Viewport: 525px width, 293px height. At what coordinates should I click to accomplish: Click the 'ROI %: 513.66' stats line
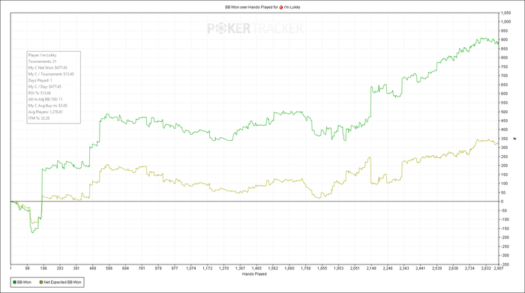pos(40,93)
